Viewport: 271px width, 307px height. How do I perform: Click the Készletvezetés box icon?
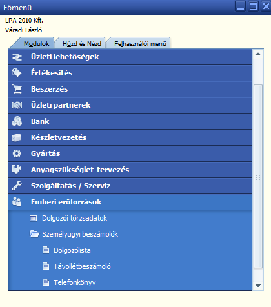tap(17, 137)
